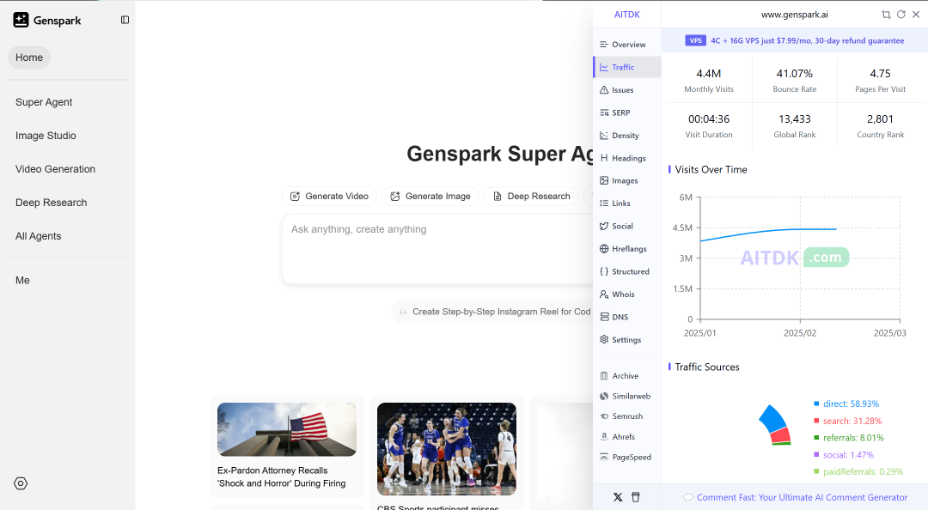928x510 pixels.
Task: Open the basketball players news thumbnail
Action: 447,449
